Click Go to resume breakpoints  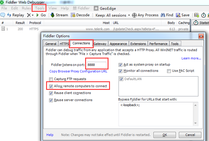click(x=41, y=15)
